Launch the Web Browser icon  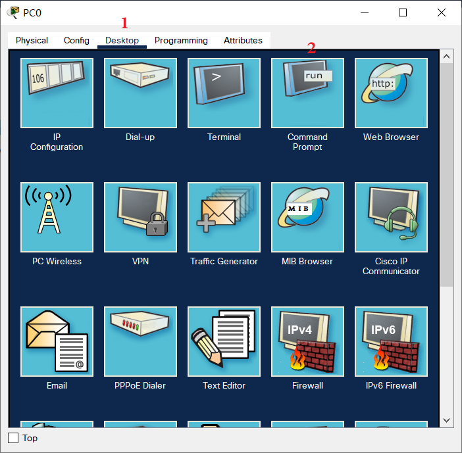pos(392,93)
